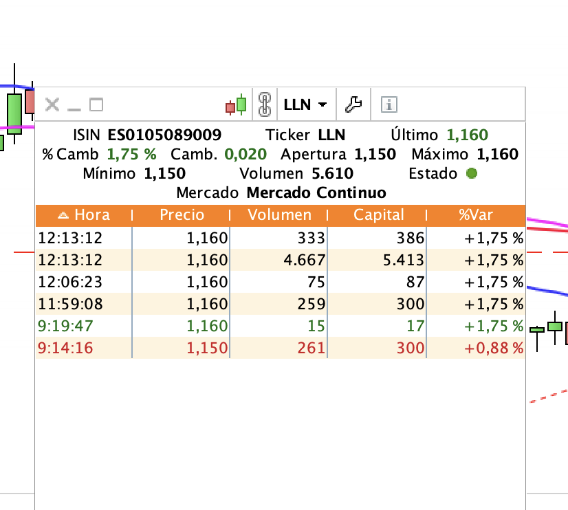Click the chain link icon
This screenshot has width=568, height=510.
[265, 105]
